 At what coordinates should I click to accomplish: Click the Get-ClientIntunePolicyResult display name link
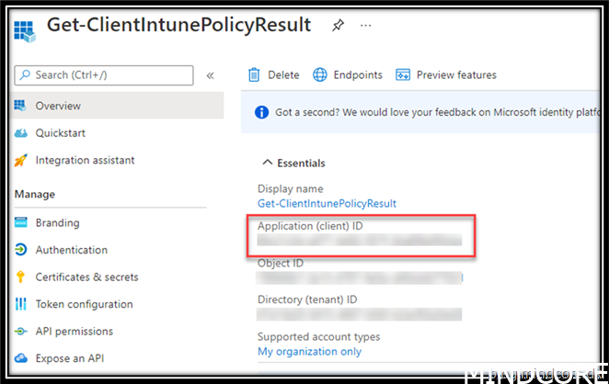[x=327, y=203]
